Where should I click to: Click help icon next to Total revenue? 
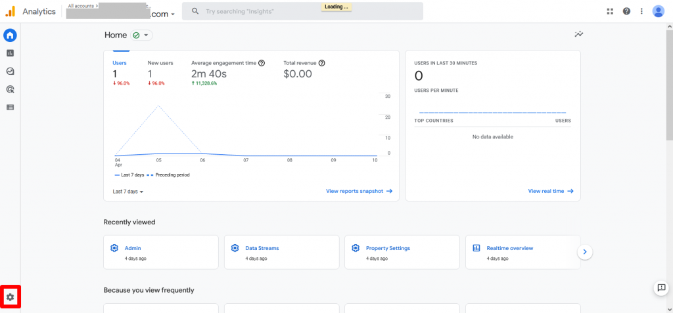click(321, 63)
